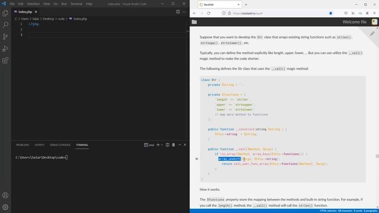Image resolution: width=379 pixels, height=213 pixels.
Task: Open editor More Actions ellipsis
Action: click(184, 12)
